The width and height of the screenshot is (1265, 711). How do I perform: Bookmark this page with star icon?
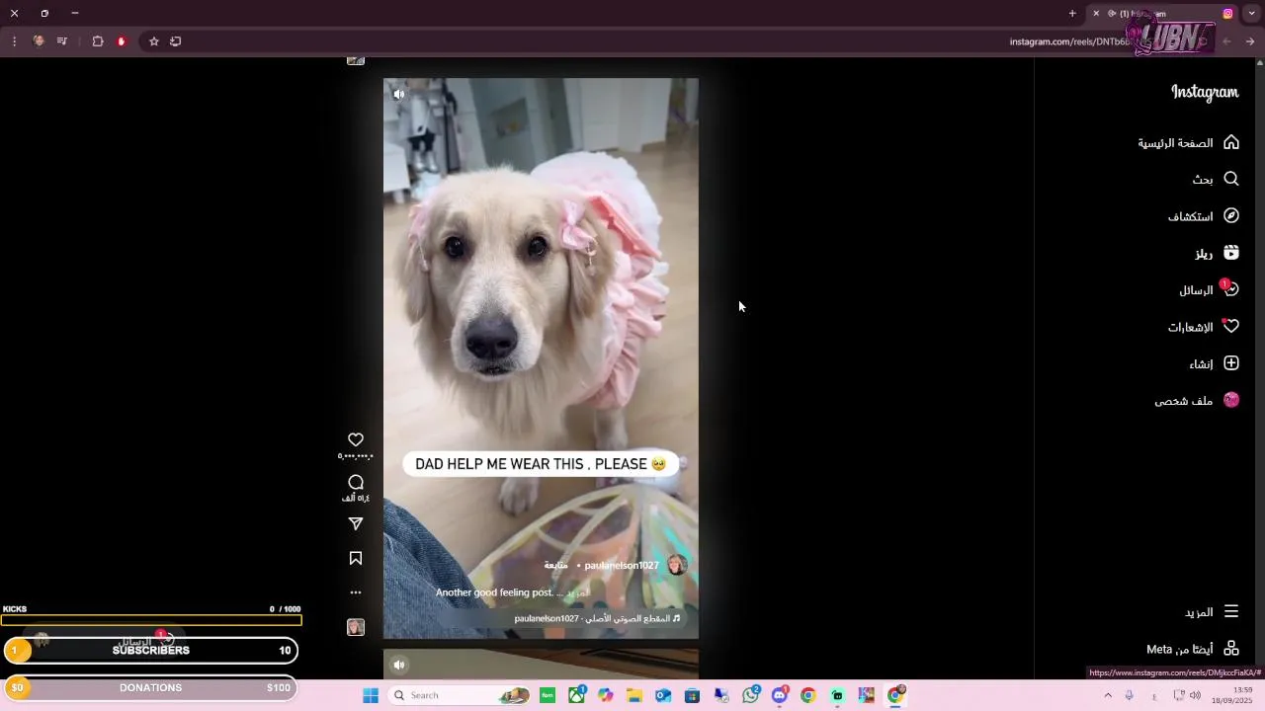(154, 41)
